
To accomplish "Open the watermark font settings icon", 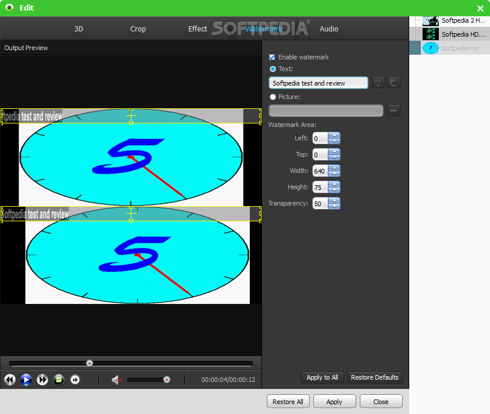I will (x=378, y=83).
